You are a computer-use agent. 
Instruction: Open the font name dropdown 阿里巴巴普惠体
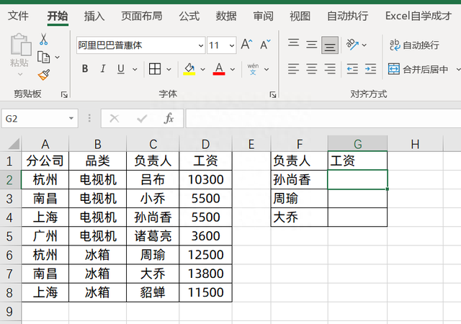[x=201, y=45]
